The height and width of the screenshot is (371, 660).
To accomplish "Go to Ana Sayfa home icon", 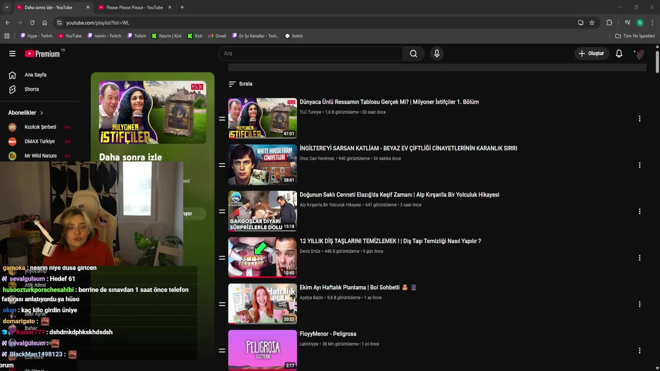I will pyautogui.click(x=12, y=75).
